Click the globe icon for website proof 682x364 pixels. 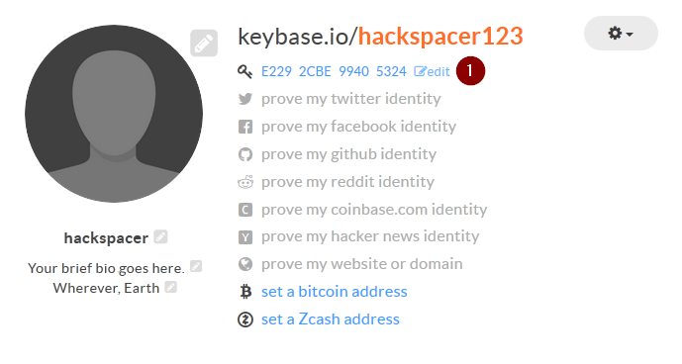245,264
